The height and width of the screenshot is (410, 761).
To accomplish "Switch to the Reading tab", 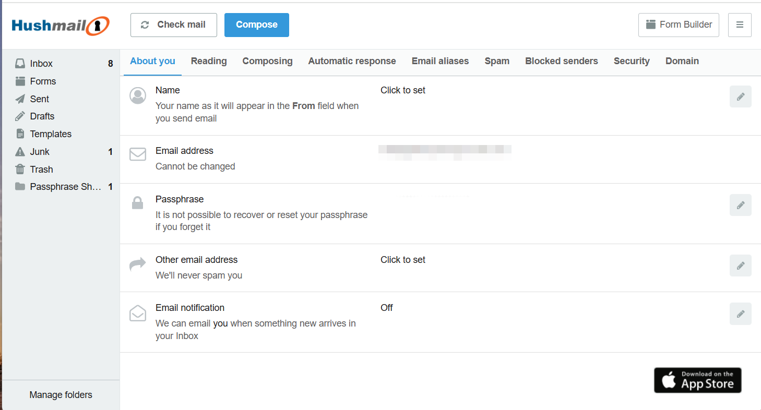I will tap(209, 61).
